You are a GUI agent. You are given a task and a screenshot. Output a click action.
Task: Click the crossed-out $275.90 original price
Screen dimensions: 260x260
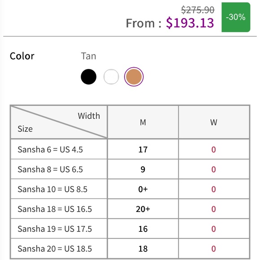tap(198, 9)
